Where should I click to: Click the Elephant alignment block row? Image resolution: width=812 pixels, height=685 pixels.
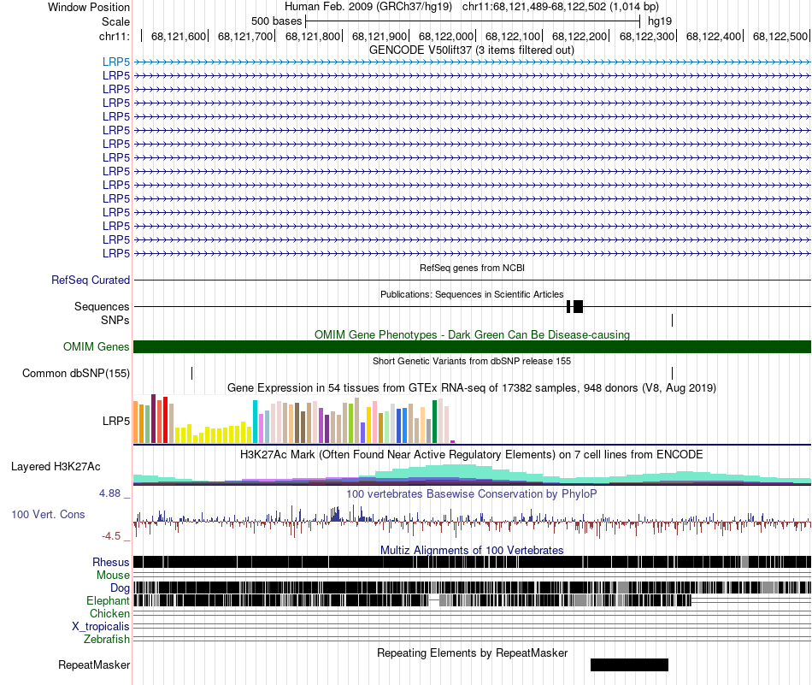click(472, 600)
